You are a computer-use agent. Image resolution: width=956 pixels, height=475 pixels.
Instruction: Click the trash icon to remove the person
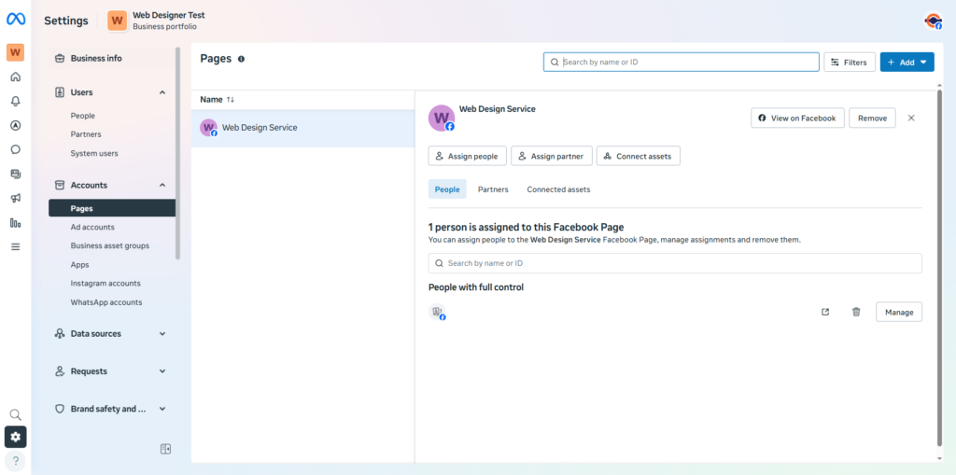[x=856, y=312]
